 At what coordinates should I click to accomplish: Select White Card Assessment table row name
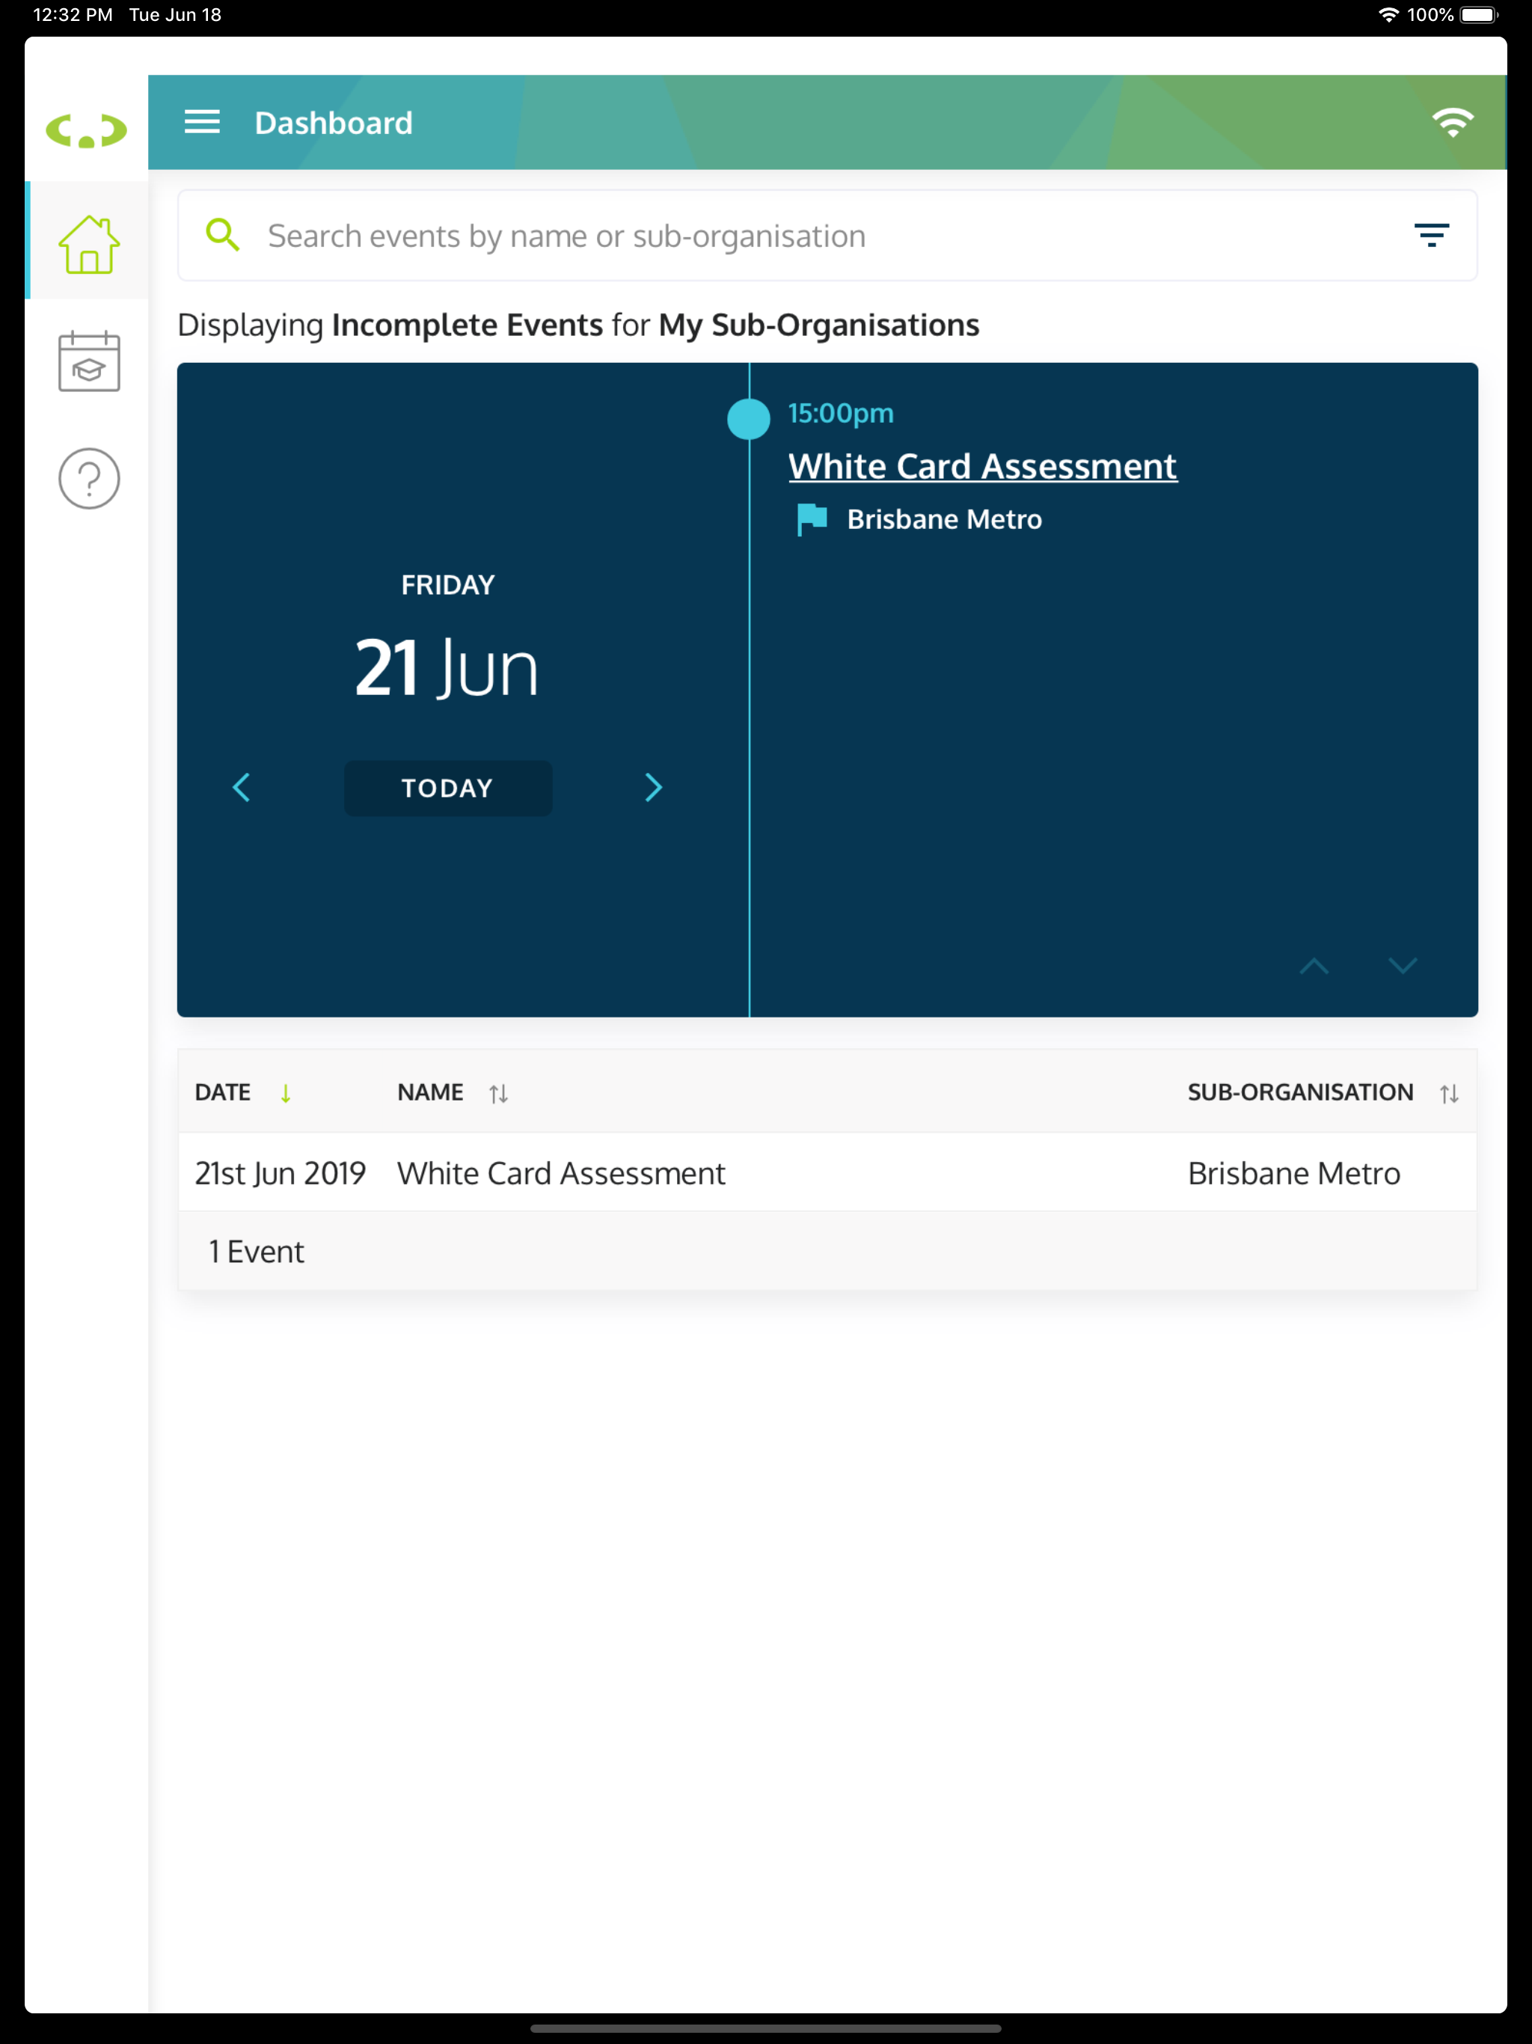click(561, 1172)
